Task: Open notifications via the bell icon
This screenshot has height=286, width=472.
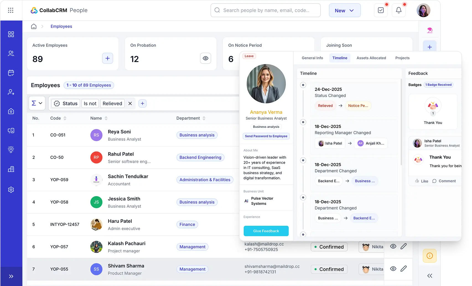Action: coord(398,10)
